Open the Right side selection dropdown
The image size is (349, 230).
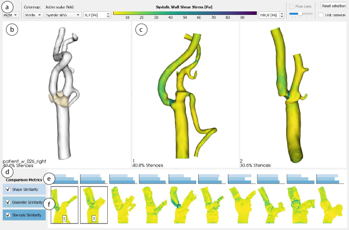tap(11, 15)
